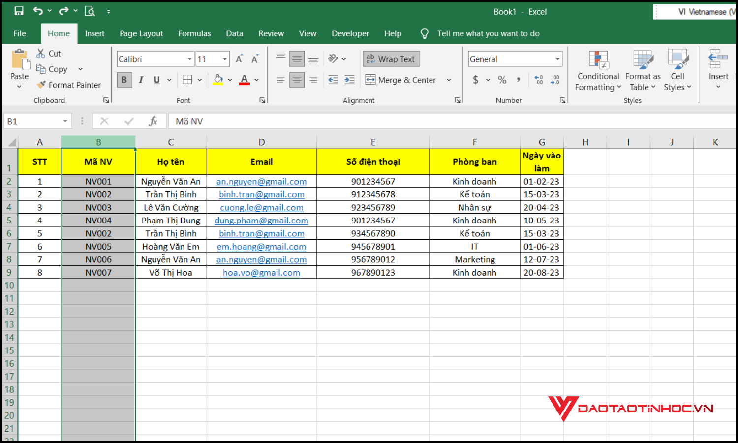
Task: Toggle Wrap Text
Action: 391,59
